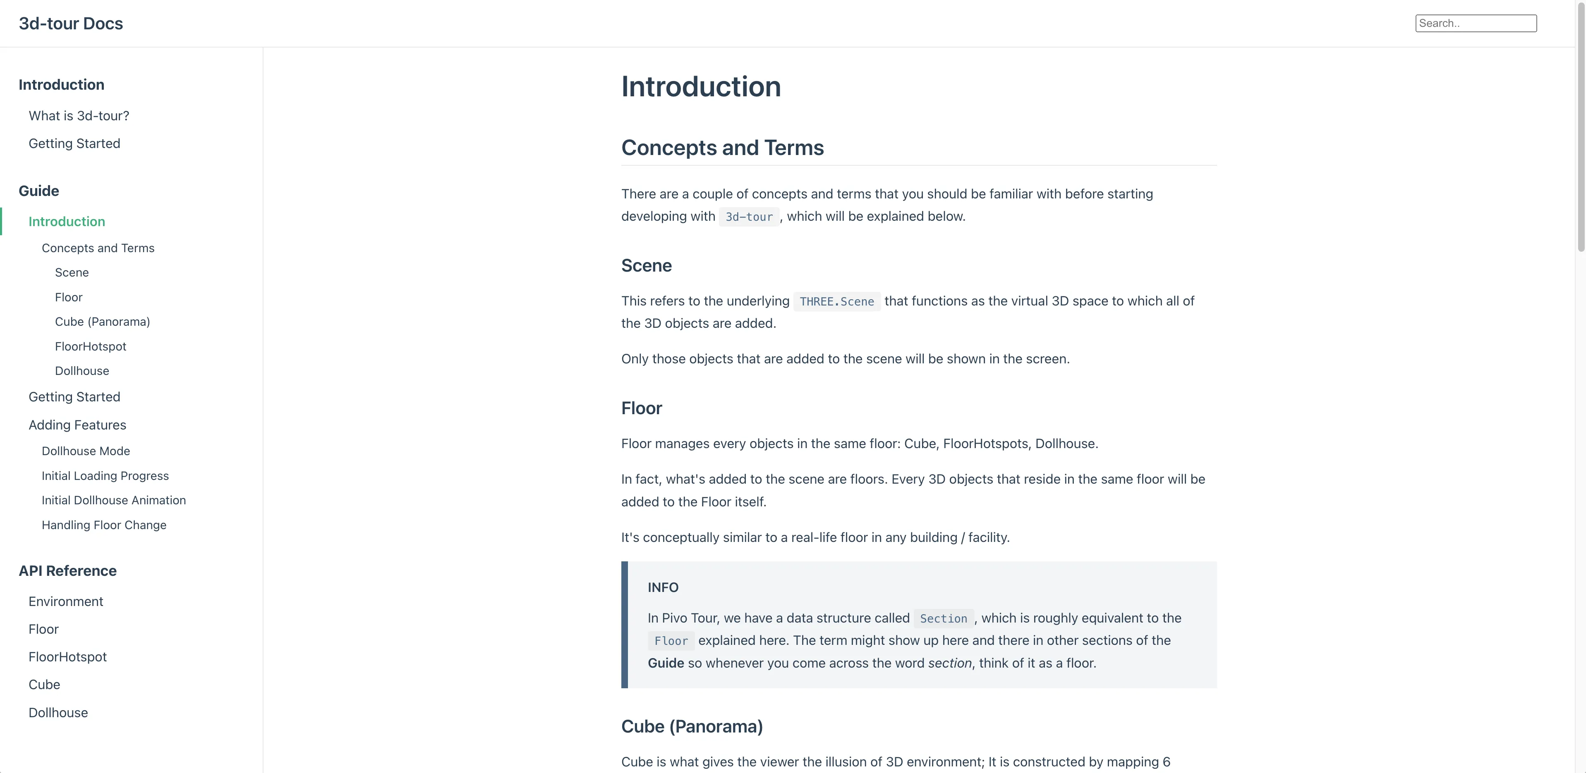
Task: Select the active Introduction guide item
Action: coord(67,222)
